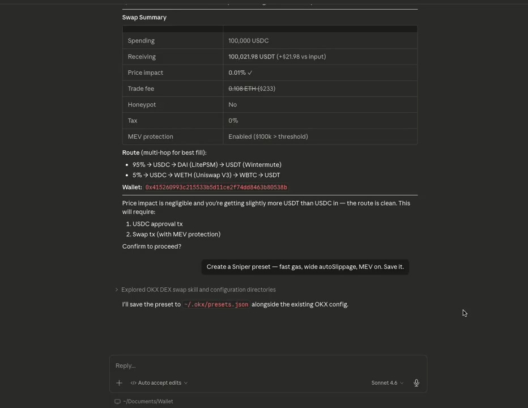This screenshot has width=528, height=408.
Task: Click the plus attachment icon
Action: tap(119, 382)
